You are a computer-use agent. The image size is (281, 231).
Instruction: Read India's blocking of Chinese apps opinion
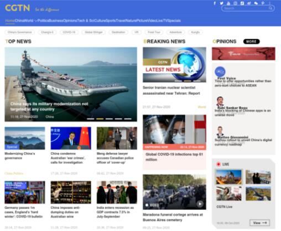coord(243,112)
